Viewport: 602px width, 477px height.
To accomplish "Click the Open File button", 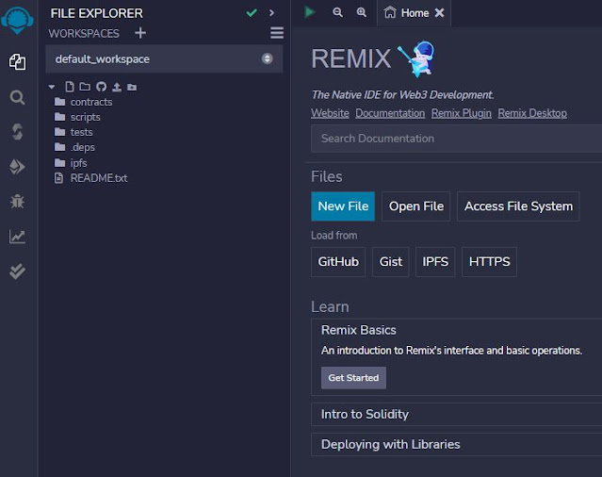I will pos(415,206).
